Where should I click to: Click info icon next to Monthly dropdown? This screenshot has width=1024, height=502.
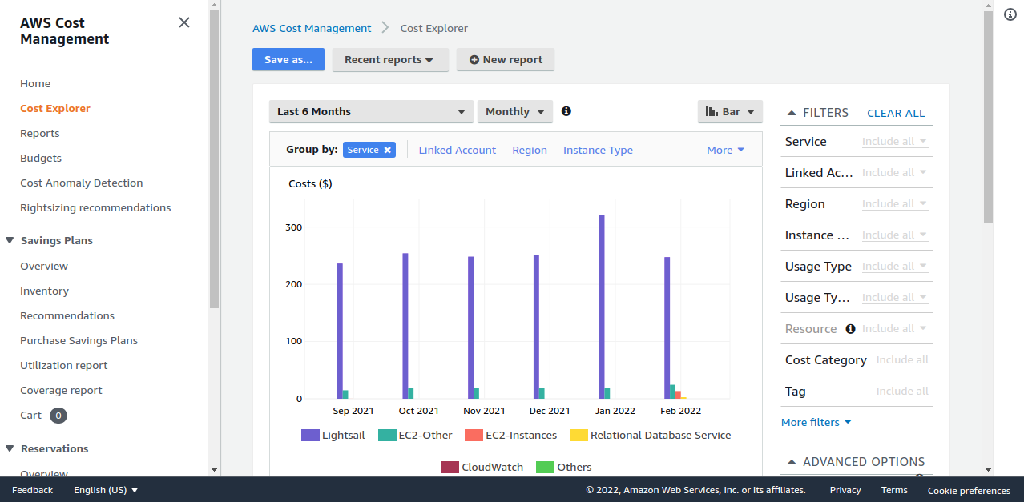tap(566, 111)
